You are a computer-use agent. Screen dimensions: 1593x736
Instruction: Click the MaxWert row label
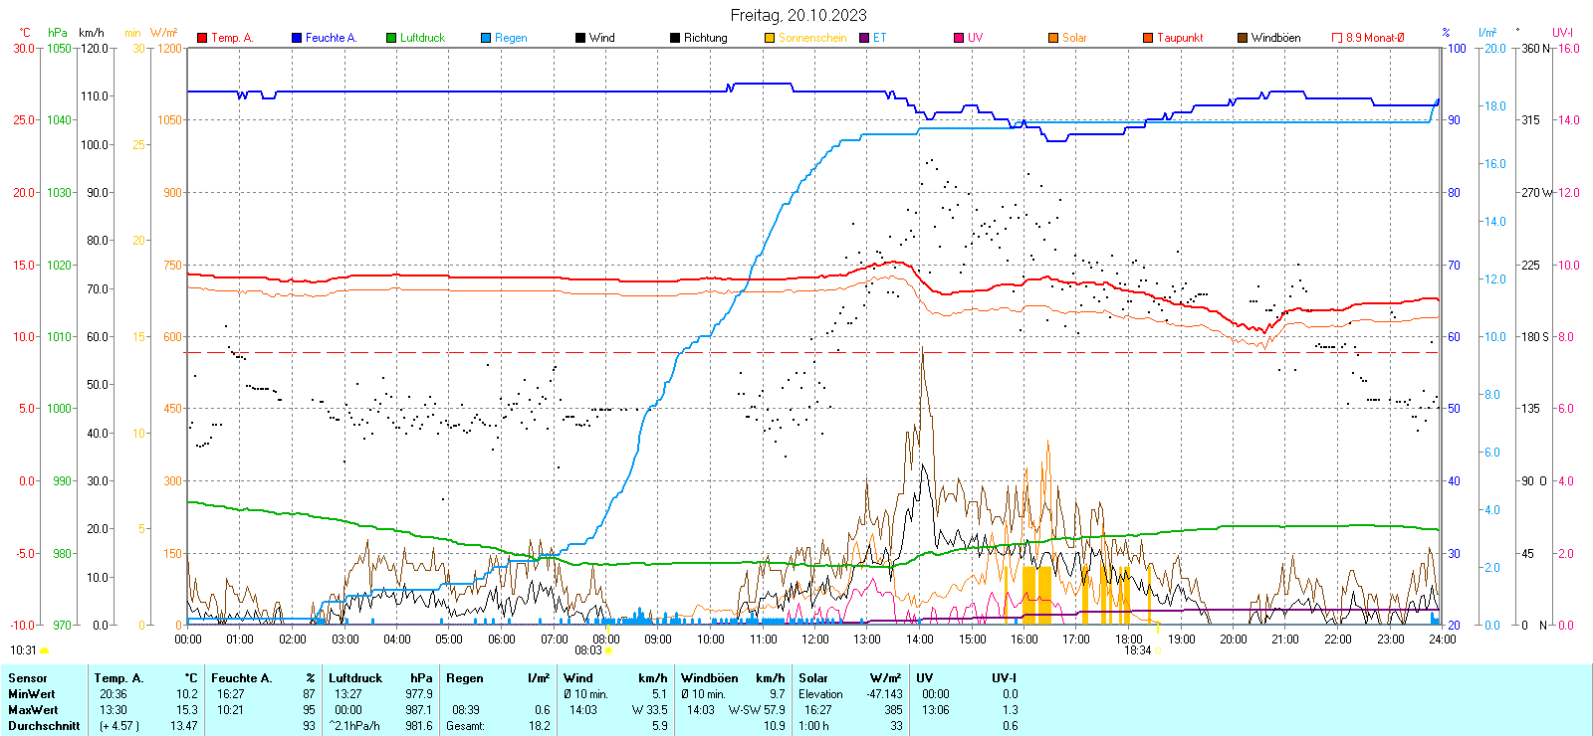[x=33, y=710]
